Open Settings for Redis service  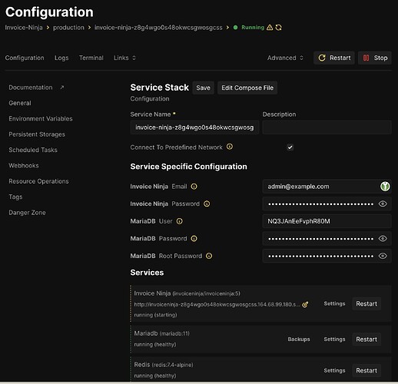[x=334, y=371]
